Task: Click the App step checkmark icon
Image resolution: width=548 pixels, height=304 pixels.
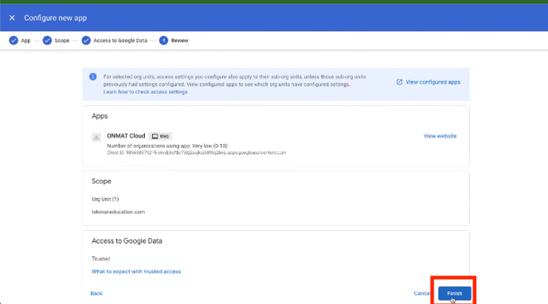Action: (x=14, y=41)
